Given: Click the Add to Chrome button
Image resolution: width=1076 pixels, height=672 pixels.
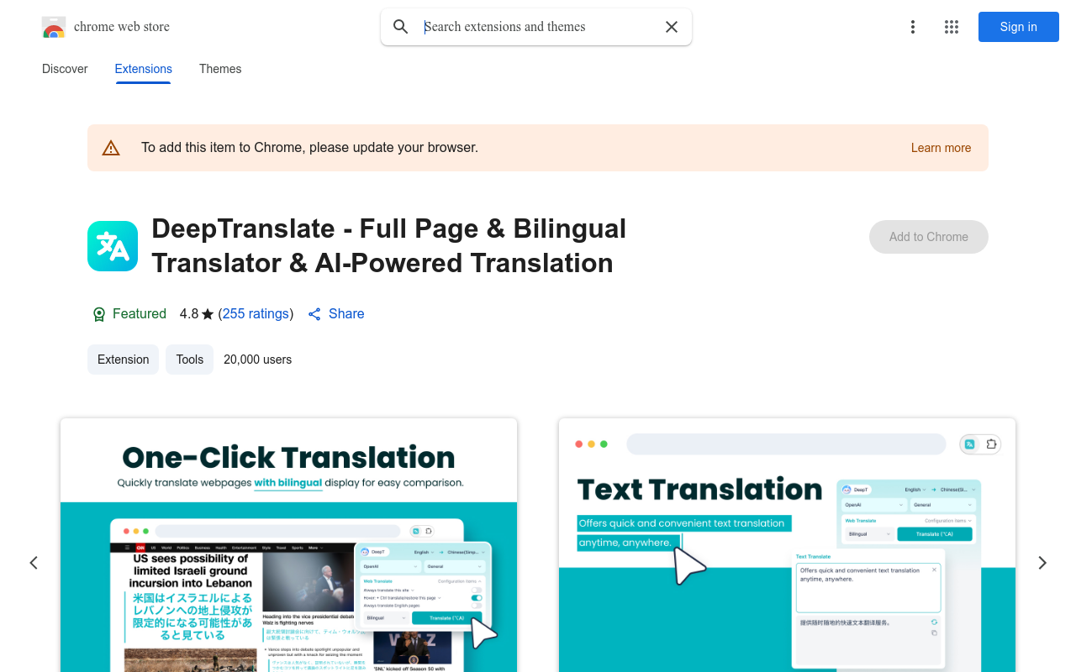Looking at the screenshot, I should click(x=929, y=237).
